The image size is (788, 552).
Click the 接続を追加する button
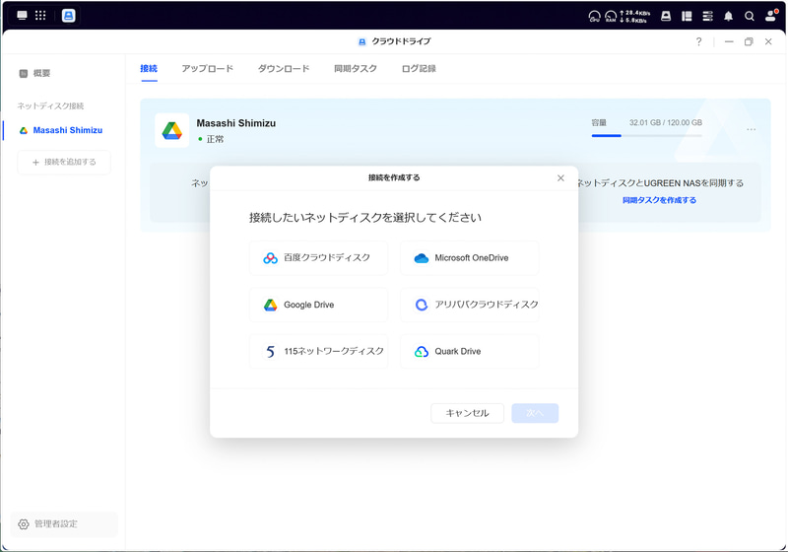coord(64,163)
